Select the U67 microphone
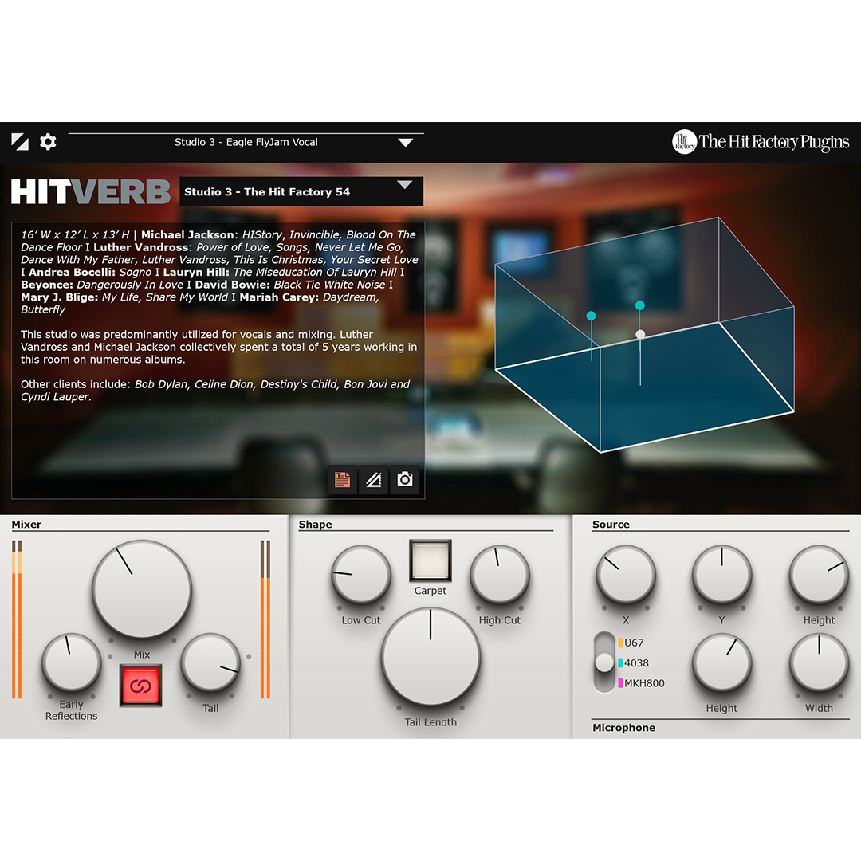This screenshot has height=861, width=861. pyautogui.click(x=634, y=643)
